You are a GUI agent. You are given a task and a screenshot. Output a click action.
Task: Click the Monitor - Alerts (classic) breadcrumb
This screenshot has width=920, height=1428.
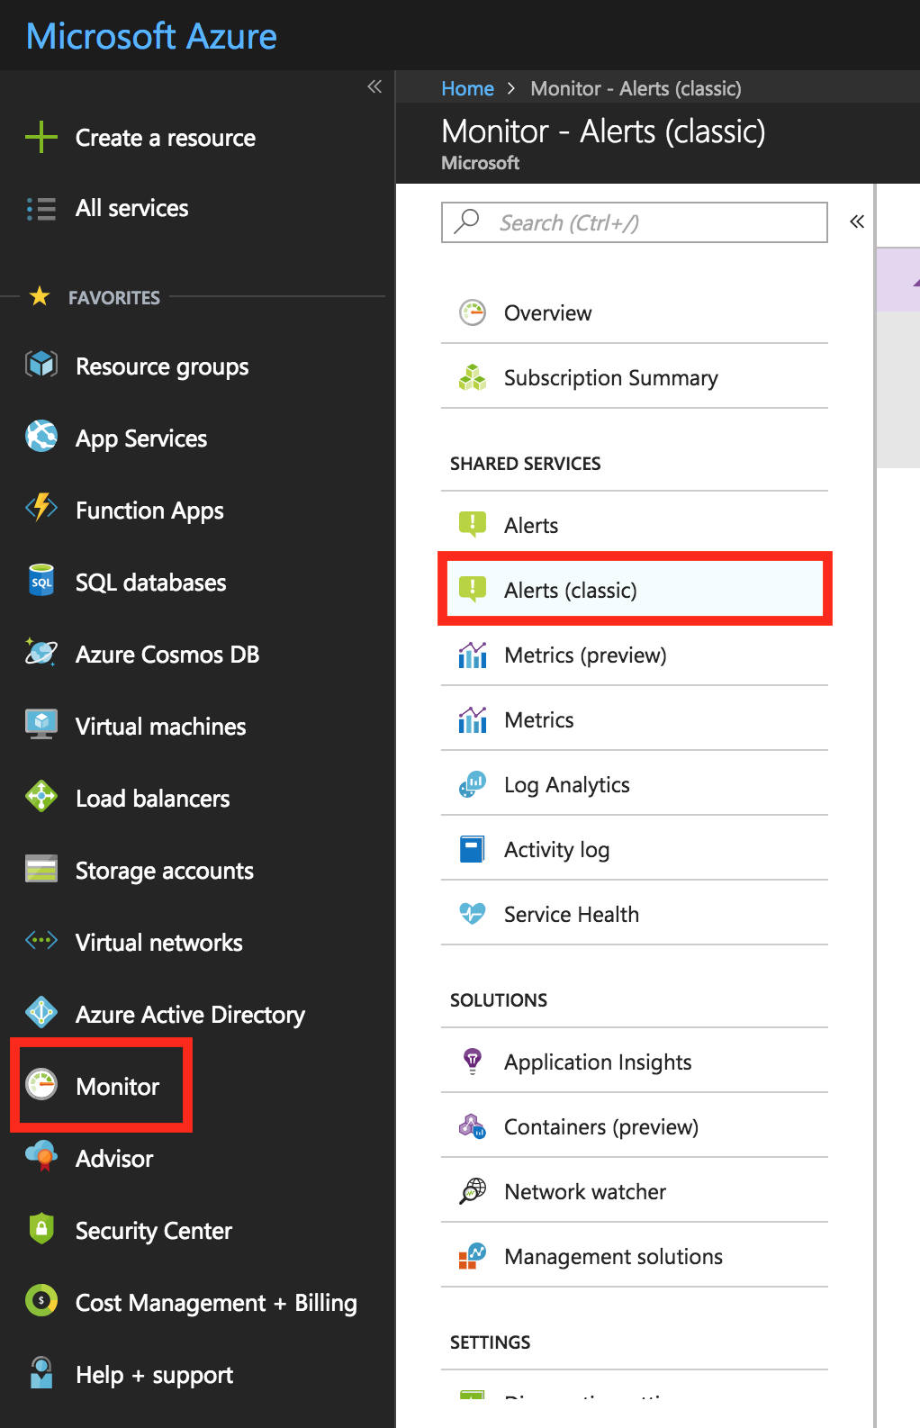(636, 88)
